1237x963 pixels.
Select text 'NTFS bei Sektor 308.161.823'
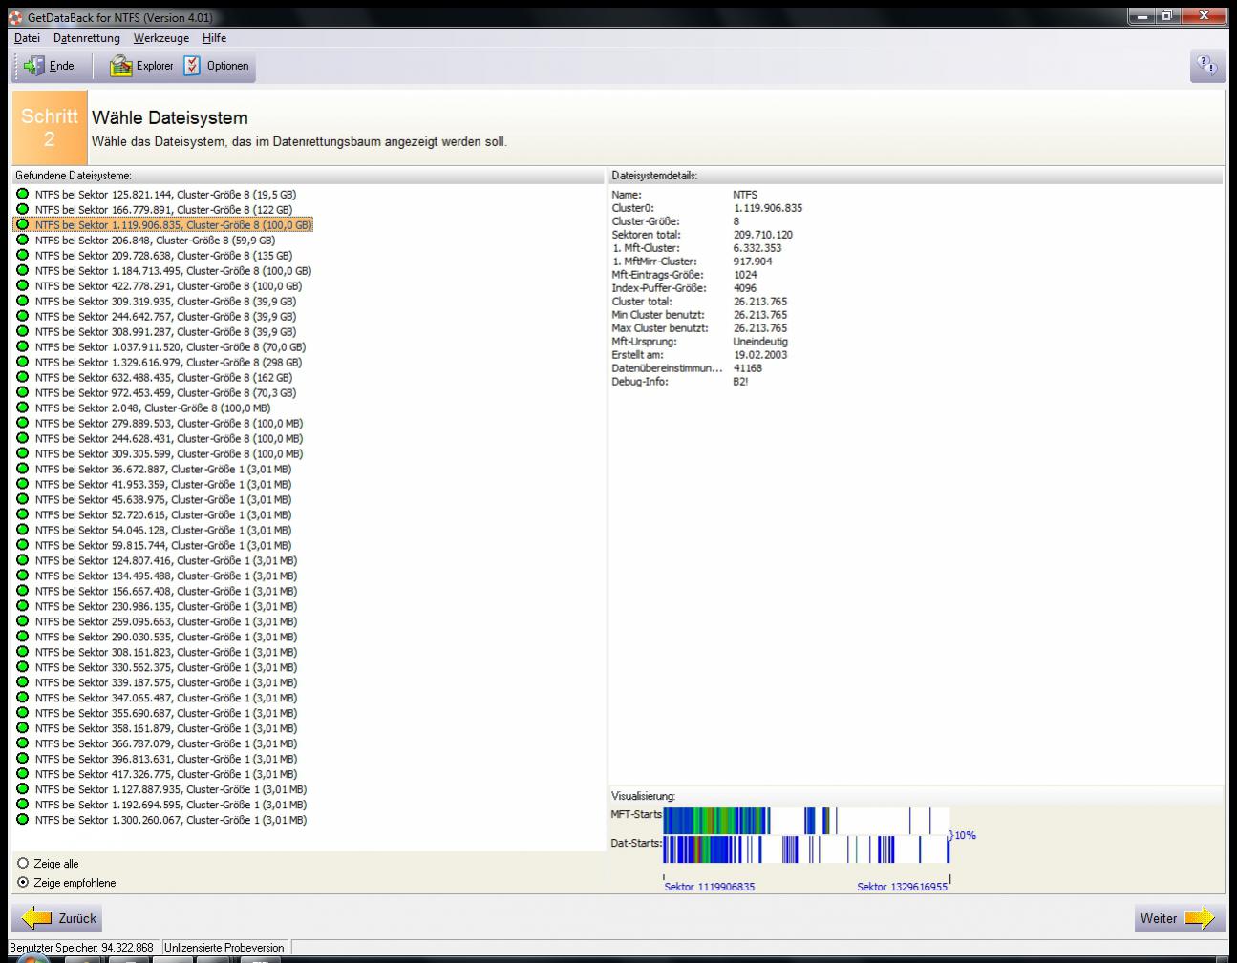104,653
